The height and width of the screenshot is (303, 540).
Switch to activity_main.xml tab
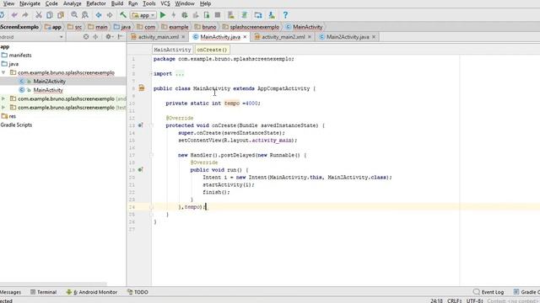(158, 37)
